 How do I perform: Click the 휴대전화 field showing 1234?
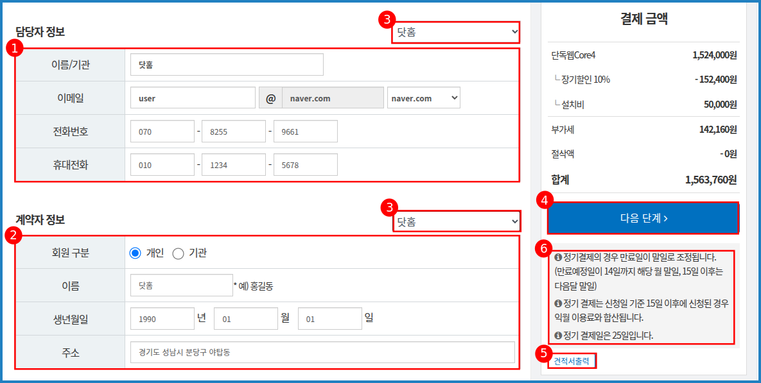tap(234, 165)
